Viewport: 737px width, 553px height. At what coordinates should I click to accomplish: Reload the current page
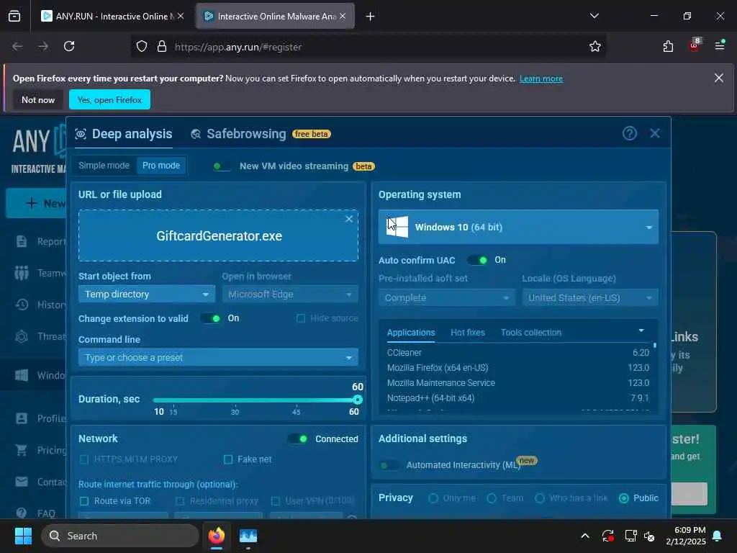69,46
